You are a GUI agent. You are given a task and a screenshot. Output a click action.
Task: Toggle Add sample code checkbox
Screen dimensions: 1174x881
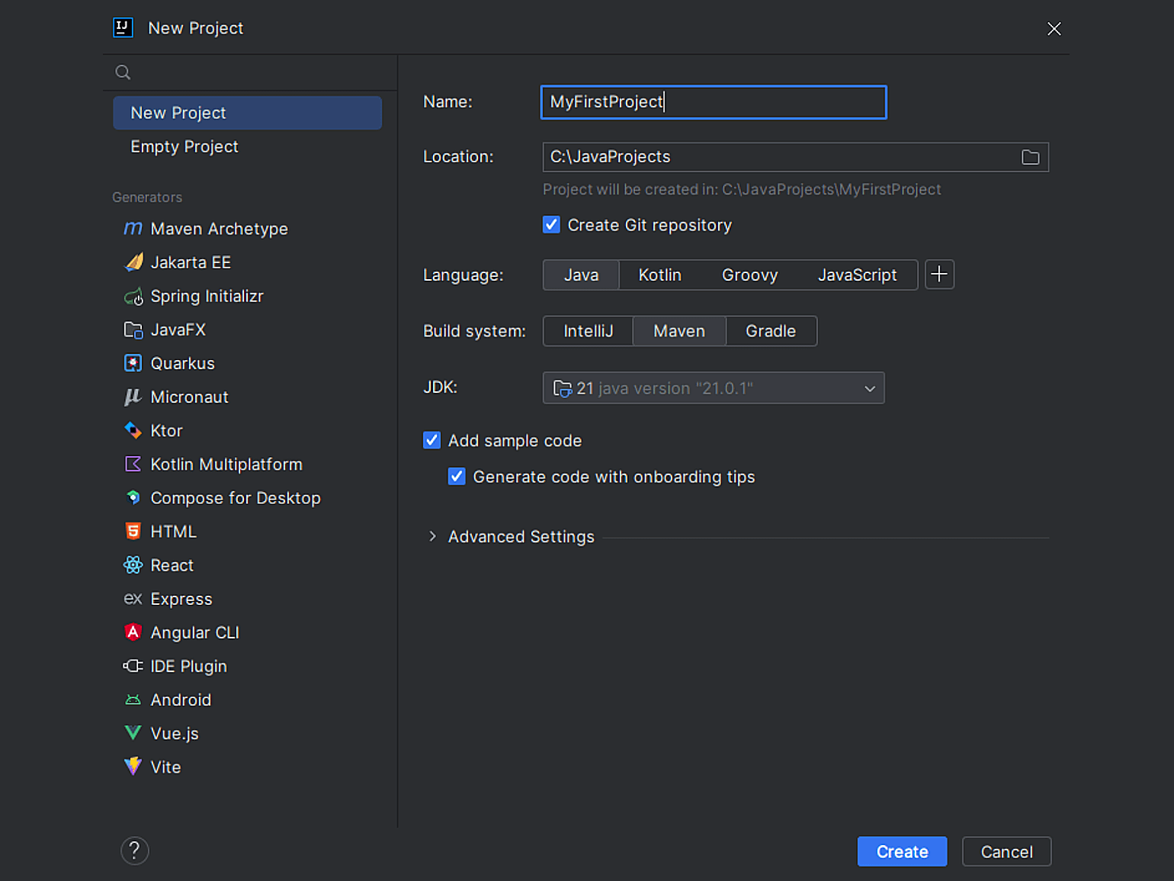[x=431, y=441]
